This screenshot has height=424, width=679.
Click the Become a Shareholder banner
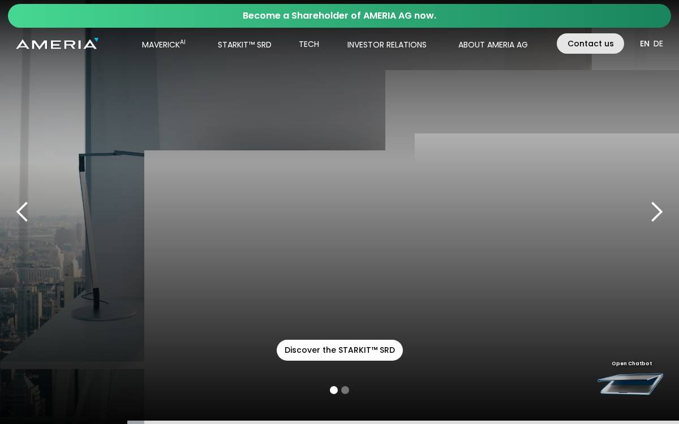(x=339, y=16)
